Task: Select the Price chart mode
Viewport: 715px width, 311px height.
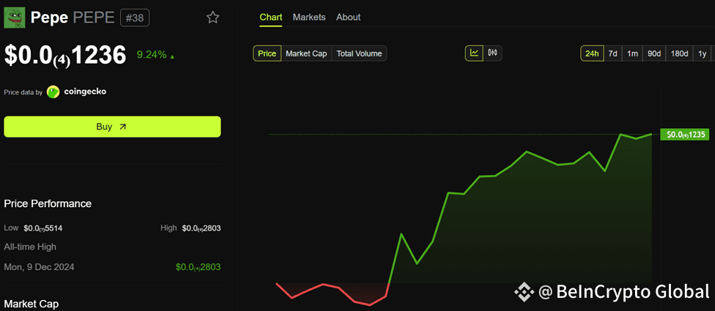Action: pyautogui.click(x=267, y=53)
